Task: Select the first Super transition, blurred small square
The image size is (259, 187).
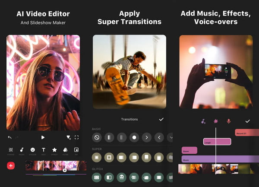Action: click(97, 158)
